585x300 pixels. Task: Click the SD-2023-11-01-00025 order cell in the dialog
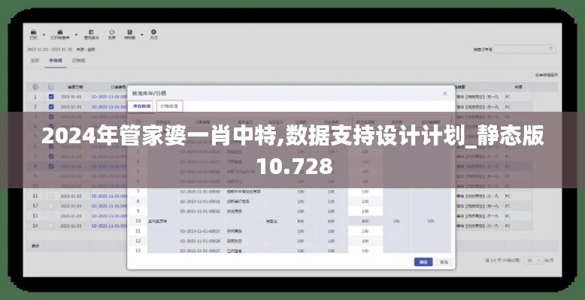click(x=200, y=231)
